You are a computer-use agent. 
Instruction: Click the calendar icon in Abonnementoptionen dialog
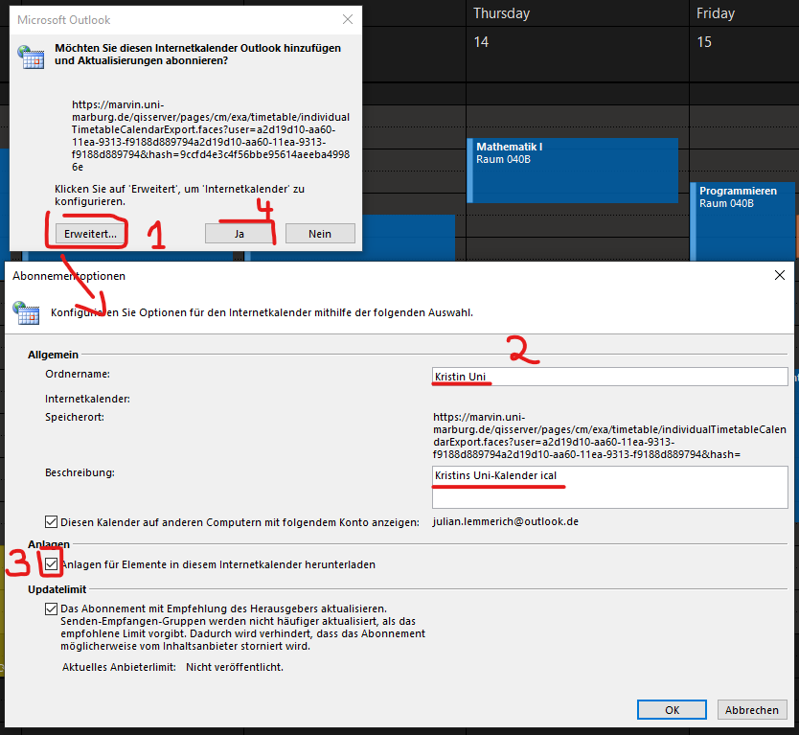click(x=27, y=313)
